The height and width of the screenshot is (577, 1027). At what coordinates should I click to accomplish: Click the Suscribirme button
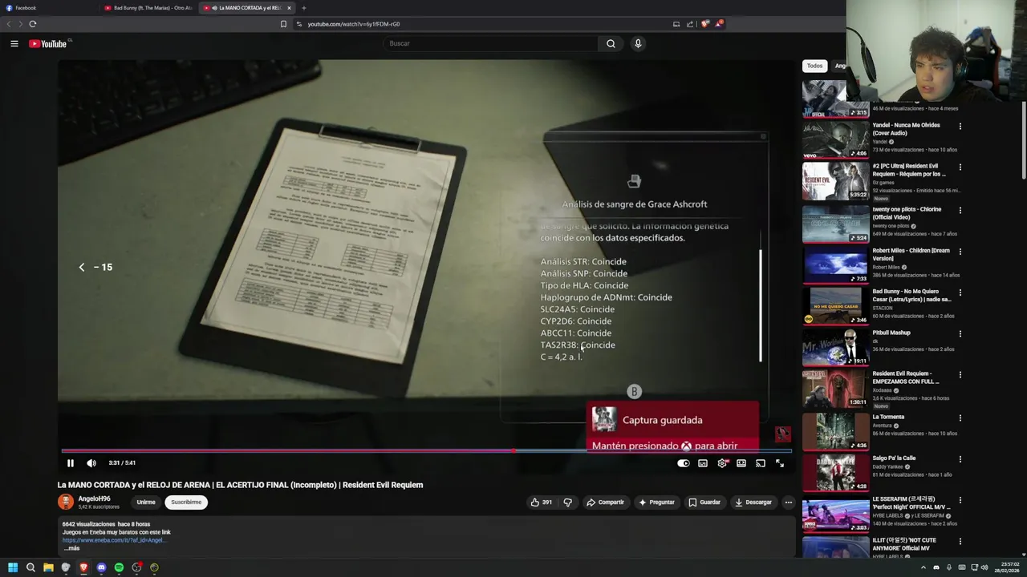click(186, 502)
